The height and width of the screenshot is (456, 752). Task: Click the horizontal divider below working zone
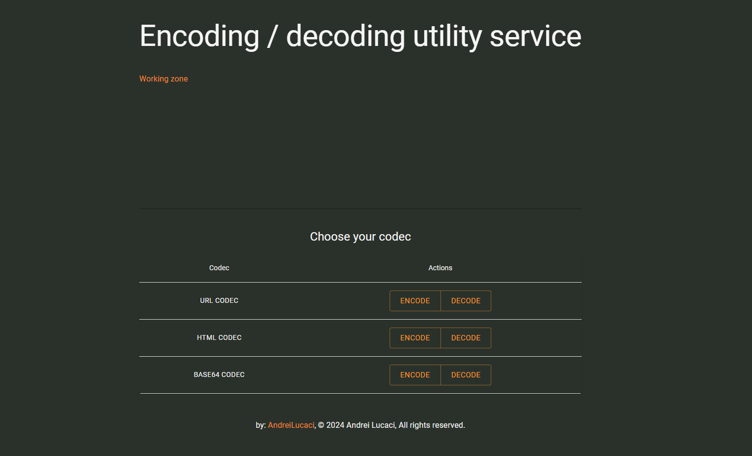[360, 208]
